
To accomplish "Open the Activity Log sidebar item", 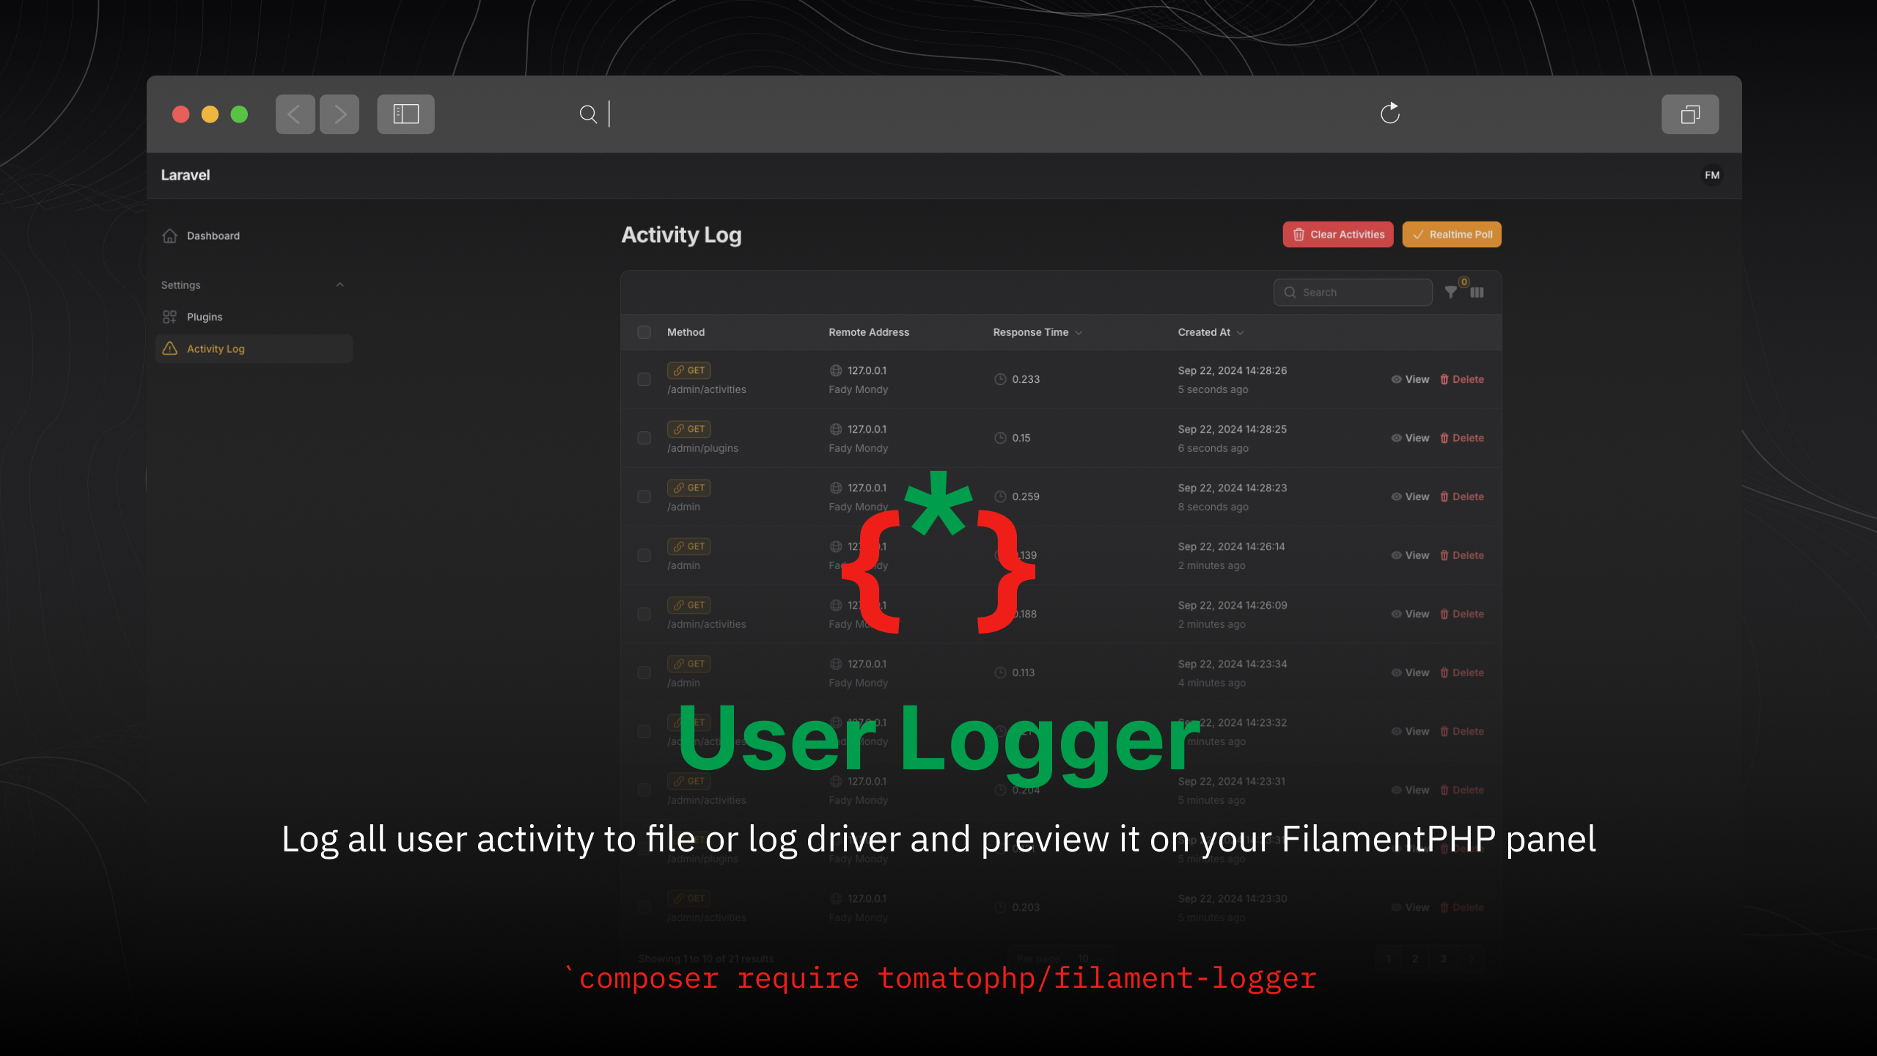I will [x=216, y=348].
